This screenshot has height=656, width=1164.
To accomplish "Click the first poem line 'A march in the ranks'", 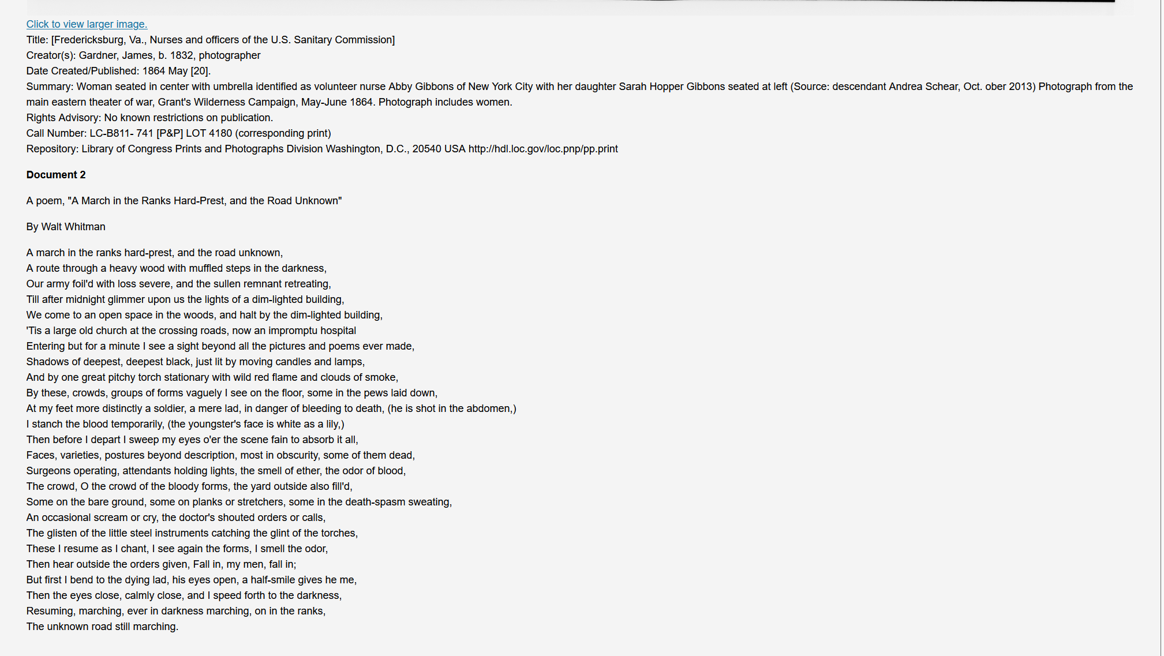I will (x=155, y=253).
